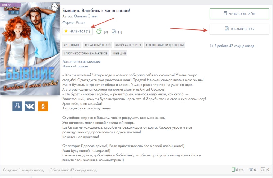The width and height of the screenshot is (273, 178).
Task: Click the green pages icon near 6 стр
Action: (x=233, y=170)
